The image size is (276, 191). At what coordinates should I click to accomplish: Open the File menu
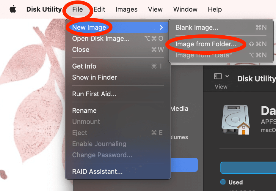pyautogui.click(x=77, y=9)
